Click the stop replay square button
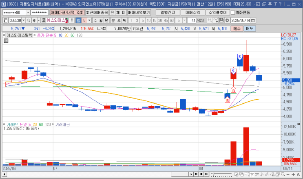Screen dimensions: 303x179 click(201, 174)
